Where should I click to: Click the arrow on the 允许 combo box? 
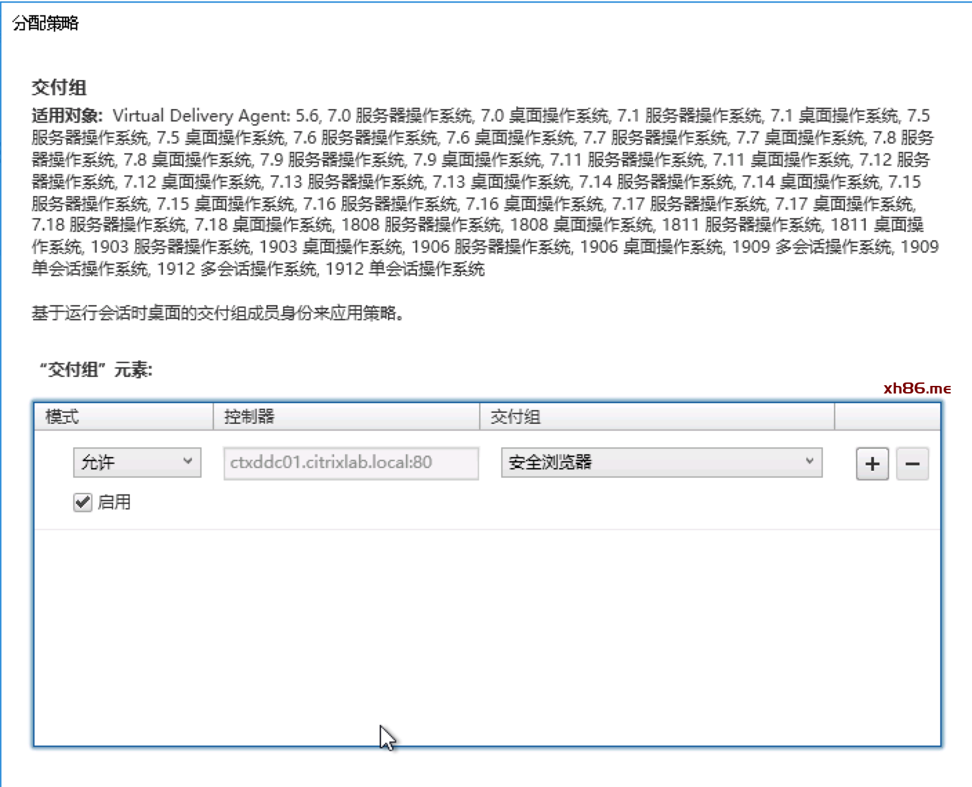187,462
